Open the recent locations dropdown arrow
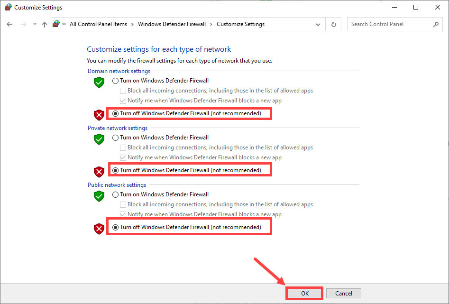 [35, 24]
